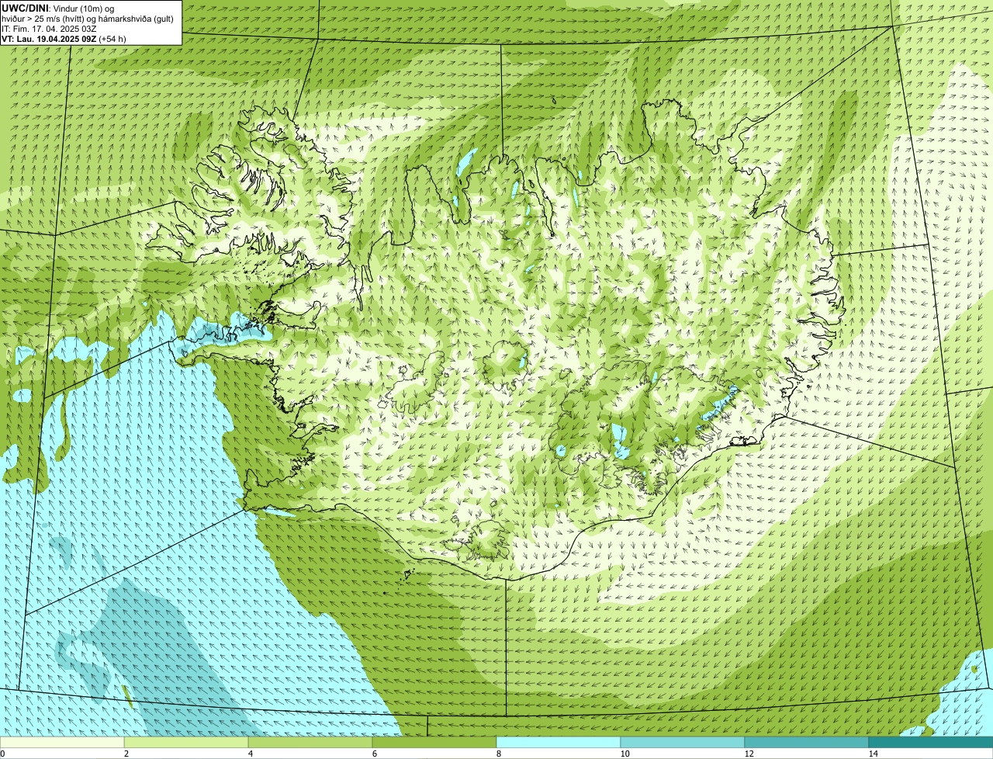Click the dark teal legend swatch above 14 m/s
Image resolution: width=993 pixels, height=759 pixels.
[x=931, y=742]
